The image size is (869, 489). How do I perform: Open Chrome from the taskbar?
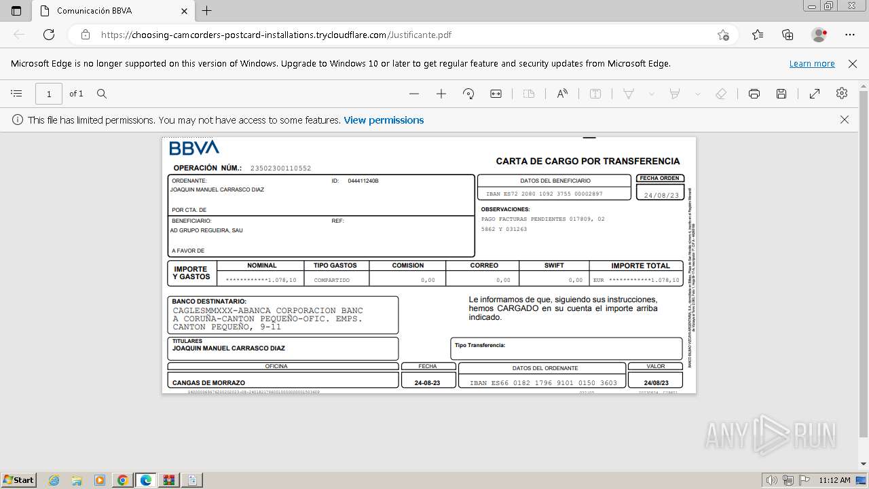click(122, 480)
